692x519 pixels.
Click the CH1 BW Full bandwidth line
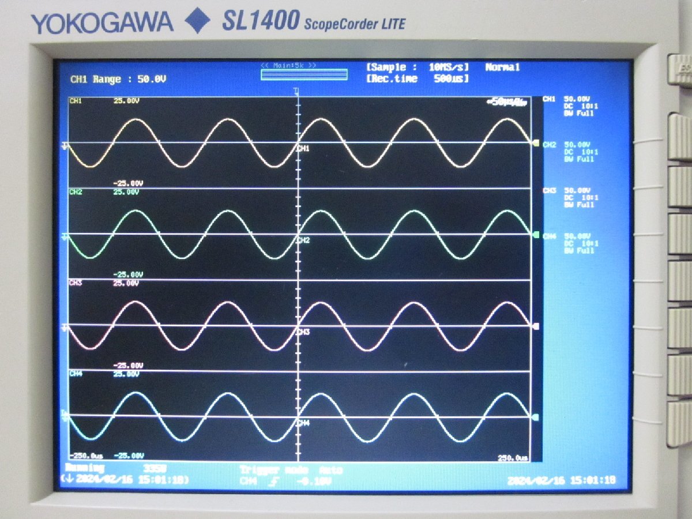coord(578,113)
